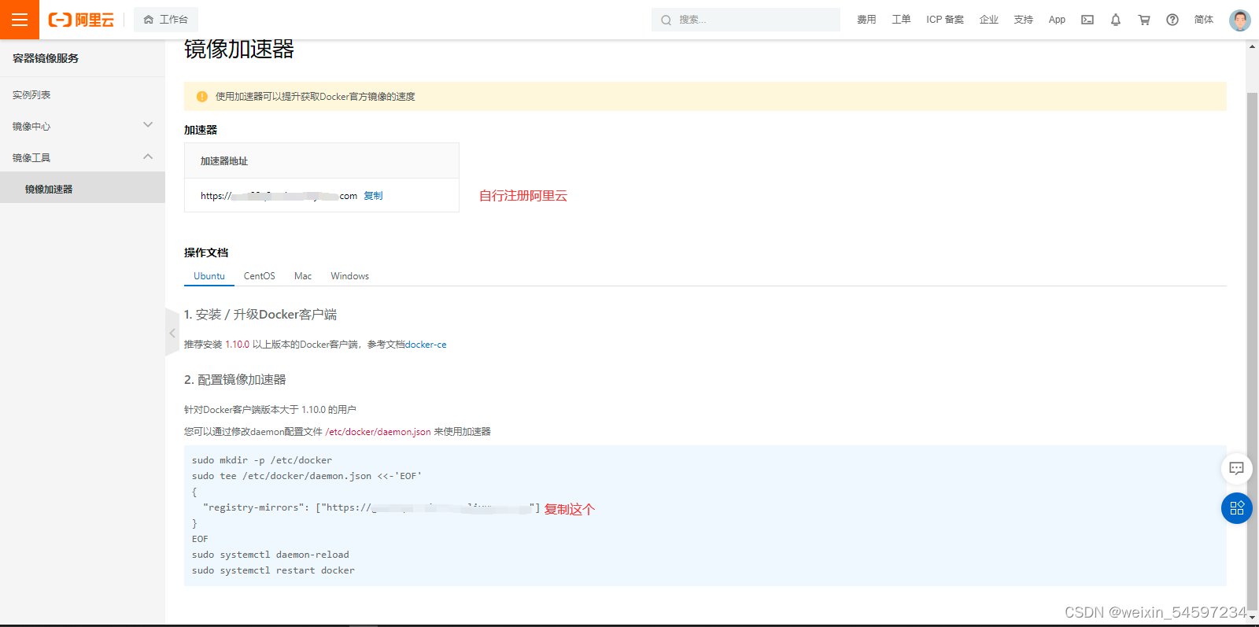Screen dimensions: 1259x627
Task: Collapse the 镜像工具 sidebar section
Action: 83,157
